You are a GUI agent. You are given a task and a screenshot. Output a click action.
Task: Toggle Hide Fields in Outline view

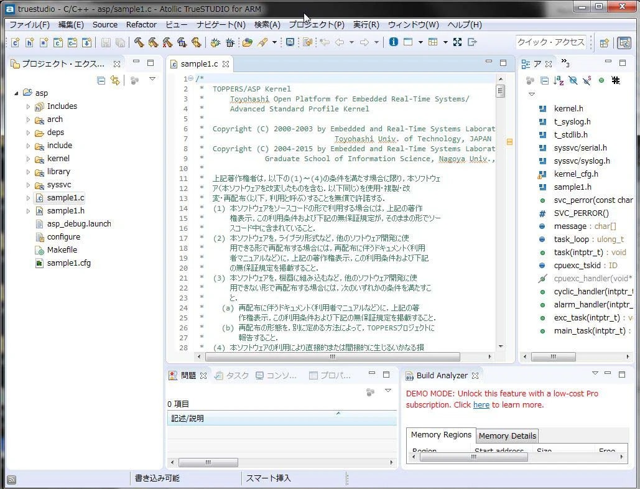[x=573, y=80]
